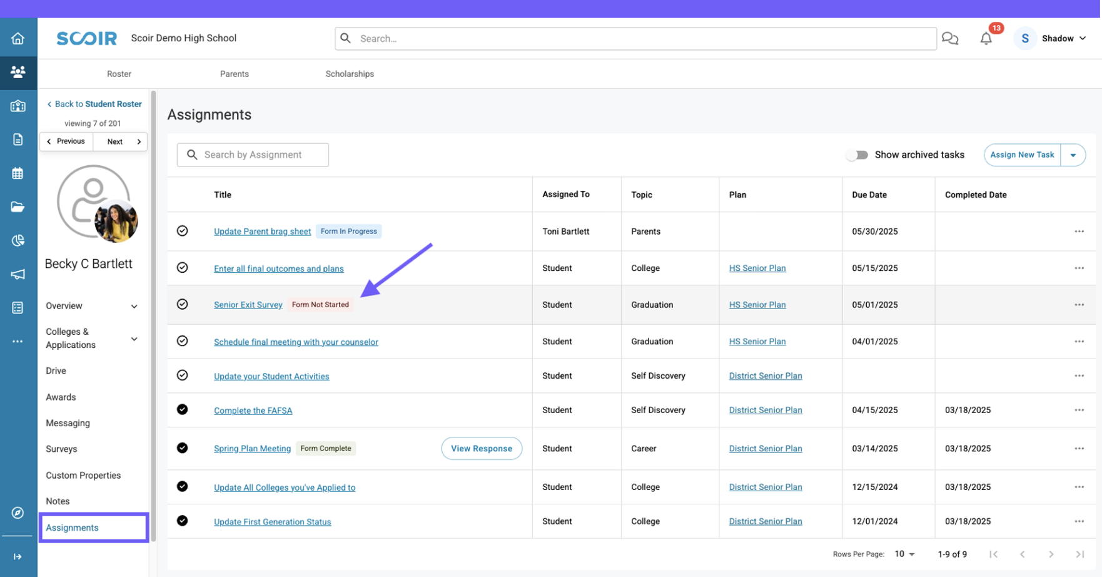Screen dimensions: 1102x577
Task: Type in the Search by Assignment field
Action: [253, 155]
